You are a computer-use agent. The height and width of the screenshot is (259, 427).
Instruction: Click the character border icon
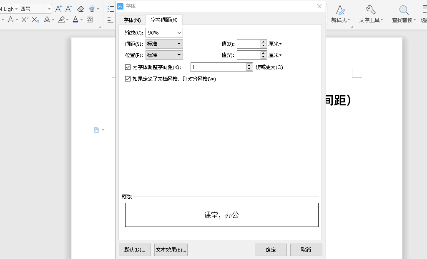90,20
